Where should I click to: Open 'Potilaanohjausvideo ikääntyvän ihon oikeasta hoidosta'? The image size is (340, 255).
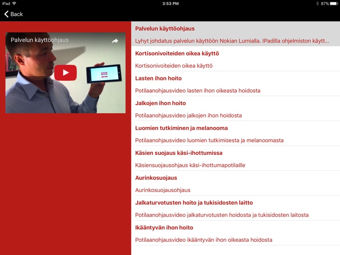[204, 240]
